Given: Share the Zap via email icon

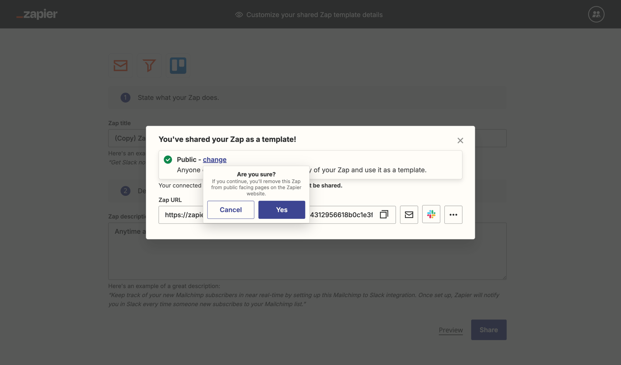Looking at the screenshot, I should click(409, 214).
